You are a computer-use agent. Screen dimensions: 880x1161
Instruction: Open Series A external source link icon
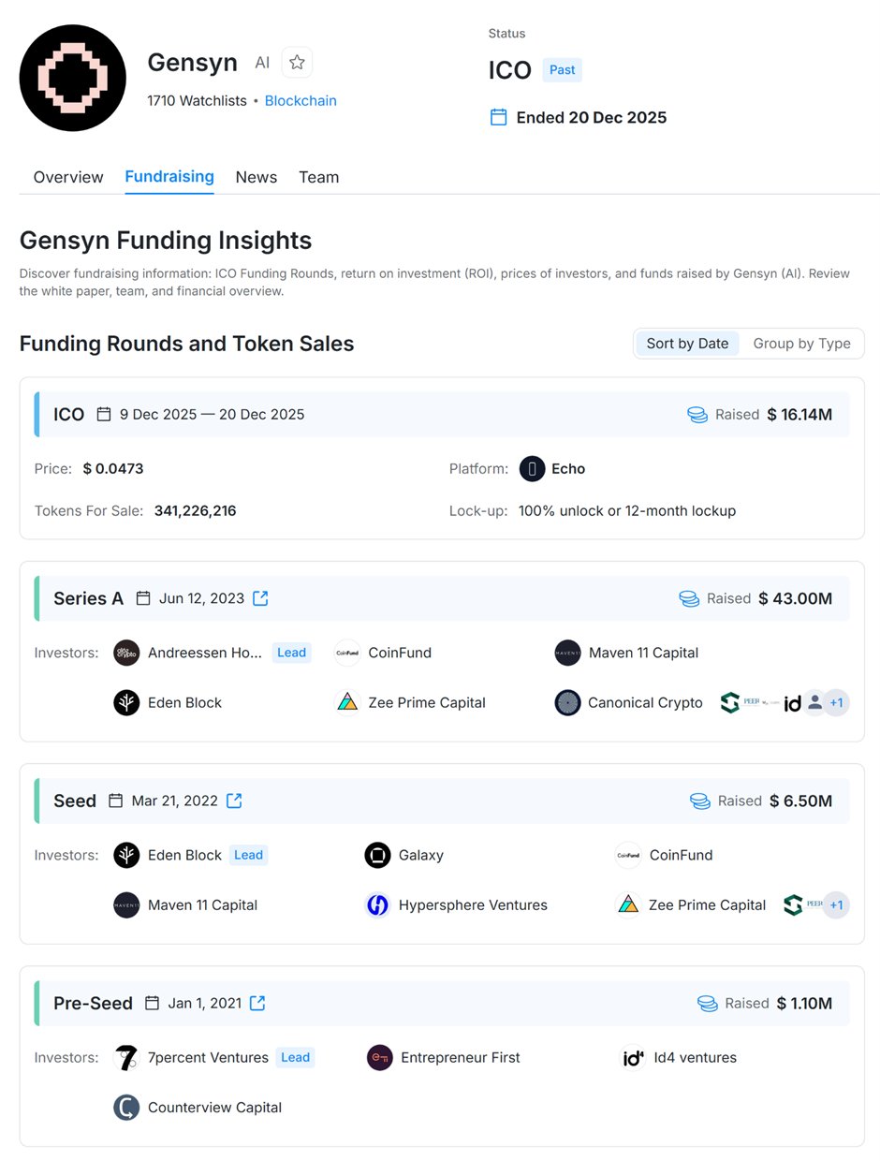(260, 598)
